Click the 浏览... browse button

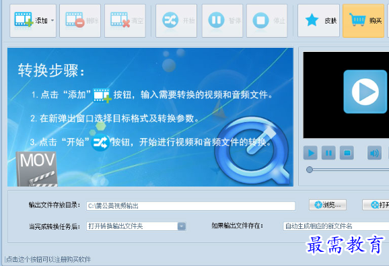click(x=328, y=205)
